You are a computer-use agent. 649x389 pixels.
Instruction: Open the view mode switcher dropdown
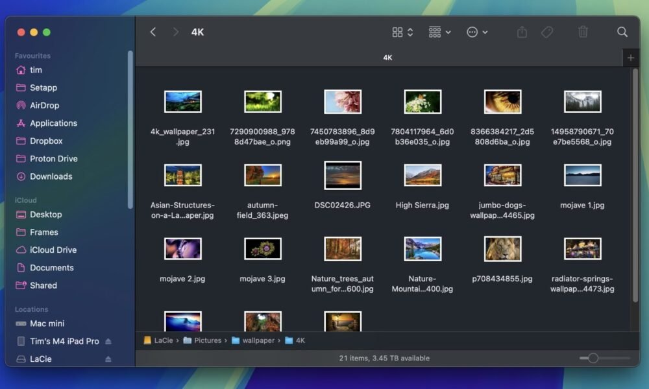(402, 32)
